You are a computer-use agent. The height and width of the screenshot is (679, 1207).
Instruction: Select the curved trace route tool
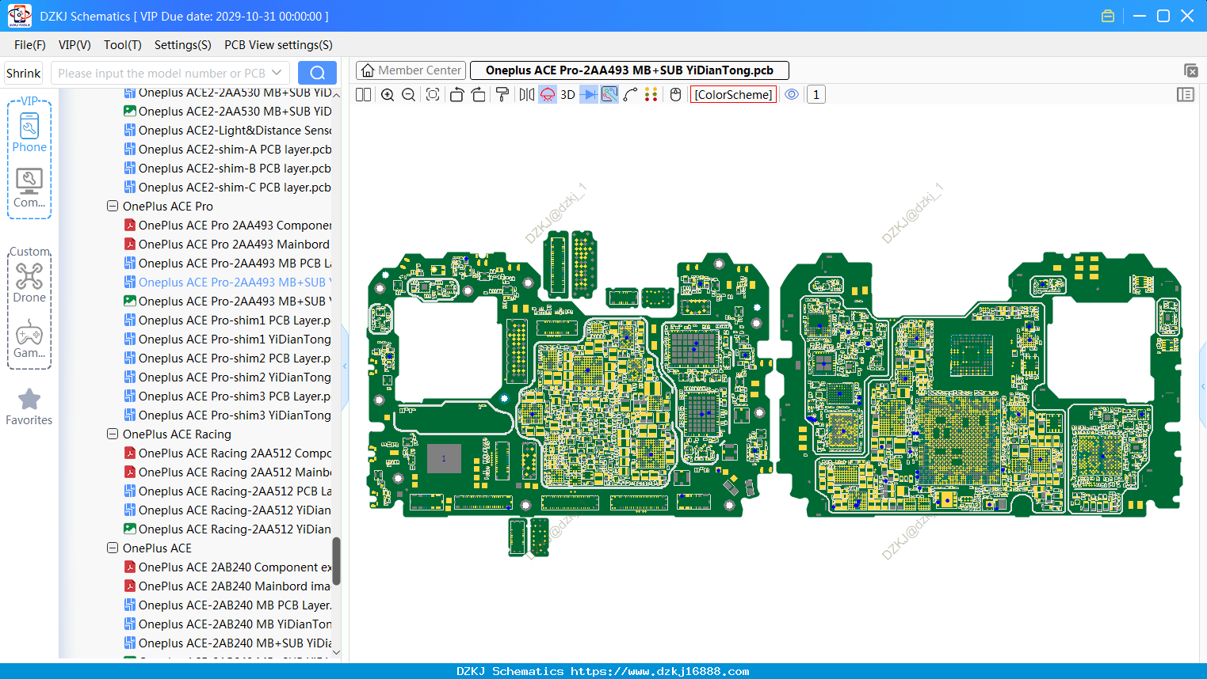[630, 95]
